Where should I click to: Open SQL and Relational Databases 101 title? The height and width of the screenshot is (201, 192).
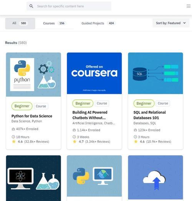[x=149, y=115]
